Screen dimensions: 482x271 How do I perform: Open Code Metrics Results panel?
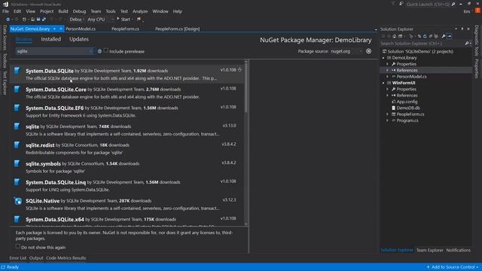coord(66,258)
